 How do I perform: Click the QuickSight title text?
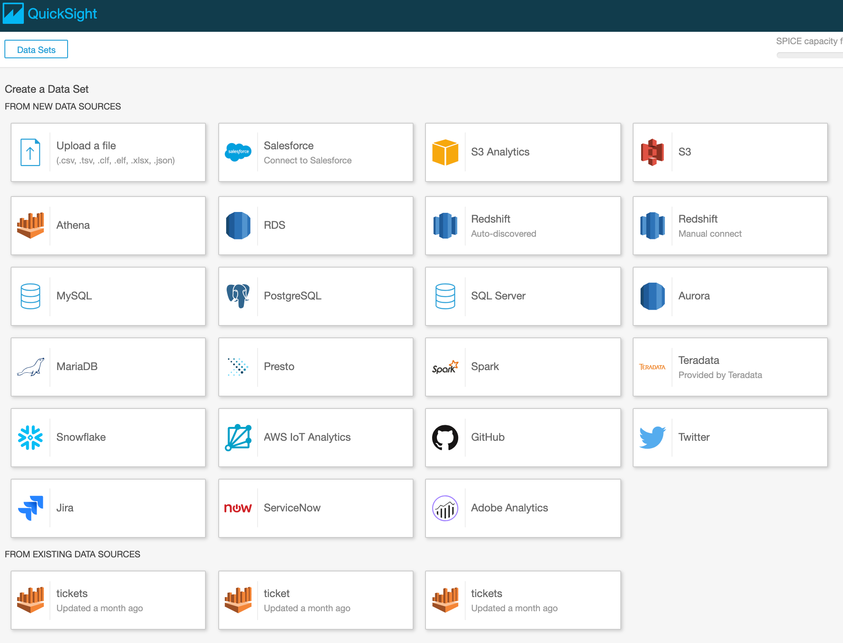[x=62, y=14]
